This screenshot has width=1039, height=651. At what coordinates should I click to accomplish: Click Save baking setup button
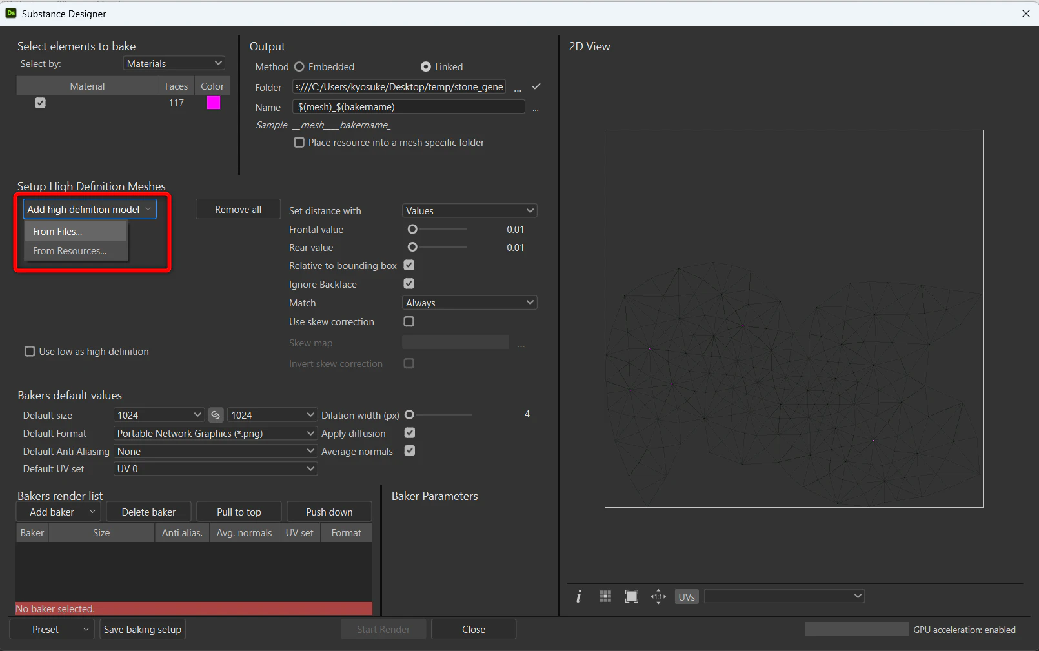143,630
